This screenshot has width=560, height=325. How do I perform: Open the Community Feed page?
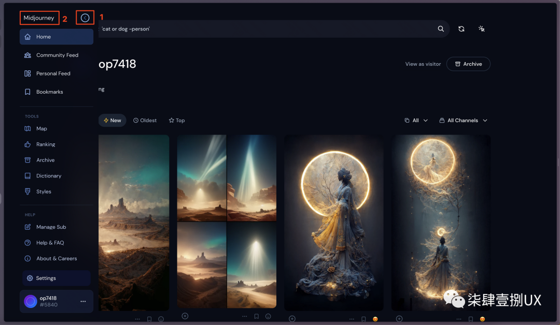coord(57,55)
